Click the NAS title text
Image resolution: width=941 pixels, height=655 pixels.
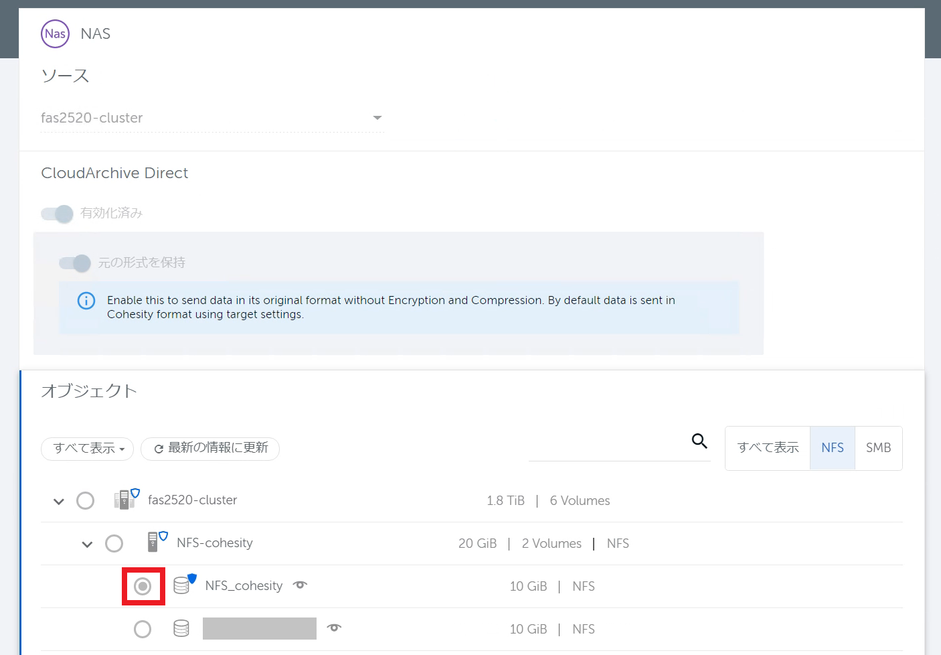click(x=96, y=34)
